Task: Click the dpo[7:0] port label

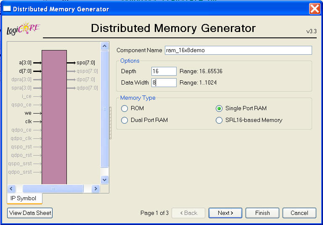Action: click(86, 79)
